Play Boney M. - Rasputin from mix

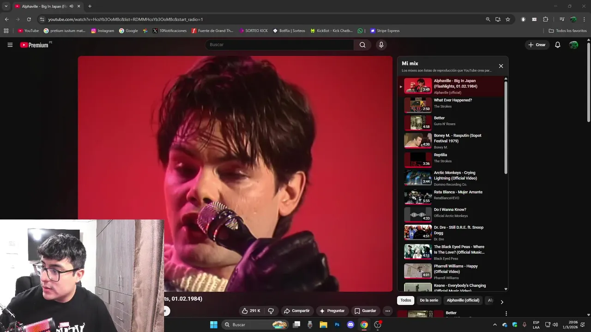tap(452, 141)
